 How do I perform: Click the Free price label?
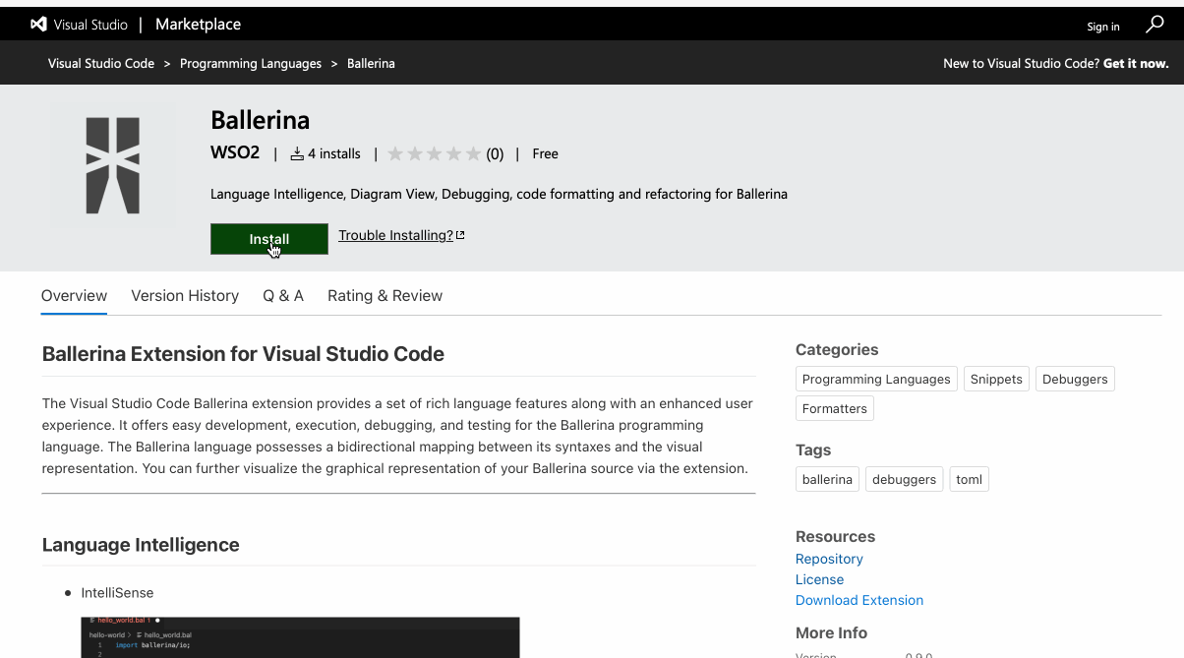[x=545, y=154]
